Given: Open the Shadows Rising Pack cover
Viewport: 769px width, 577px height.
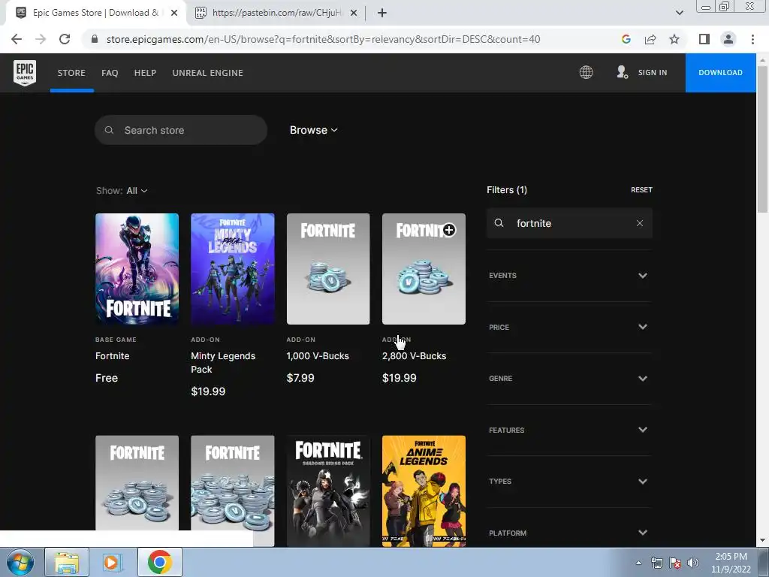Looking at the screenshot, I should tap(328, 491).
